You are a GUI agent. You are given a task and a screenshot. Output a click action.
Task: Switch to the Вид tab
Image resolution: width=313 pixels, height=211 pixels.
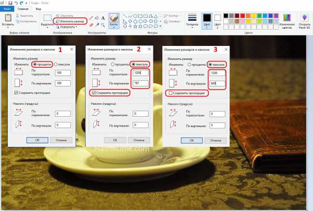pos(38,9)
